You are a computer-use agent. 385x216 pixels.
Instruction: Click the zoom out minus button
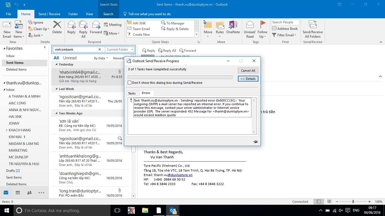click(x=337, y=202)
